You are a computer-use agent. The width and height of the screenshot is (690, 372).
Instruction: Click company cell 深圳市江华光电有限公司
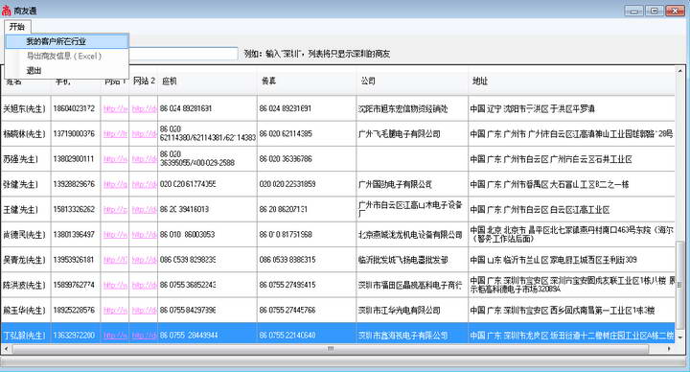pos(412,311)
